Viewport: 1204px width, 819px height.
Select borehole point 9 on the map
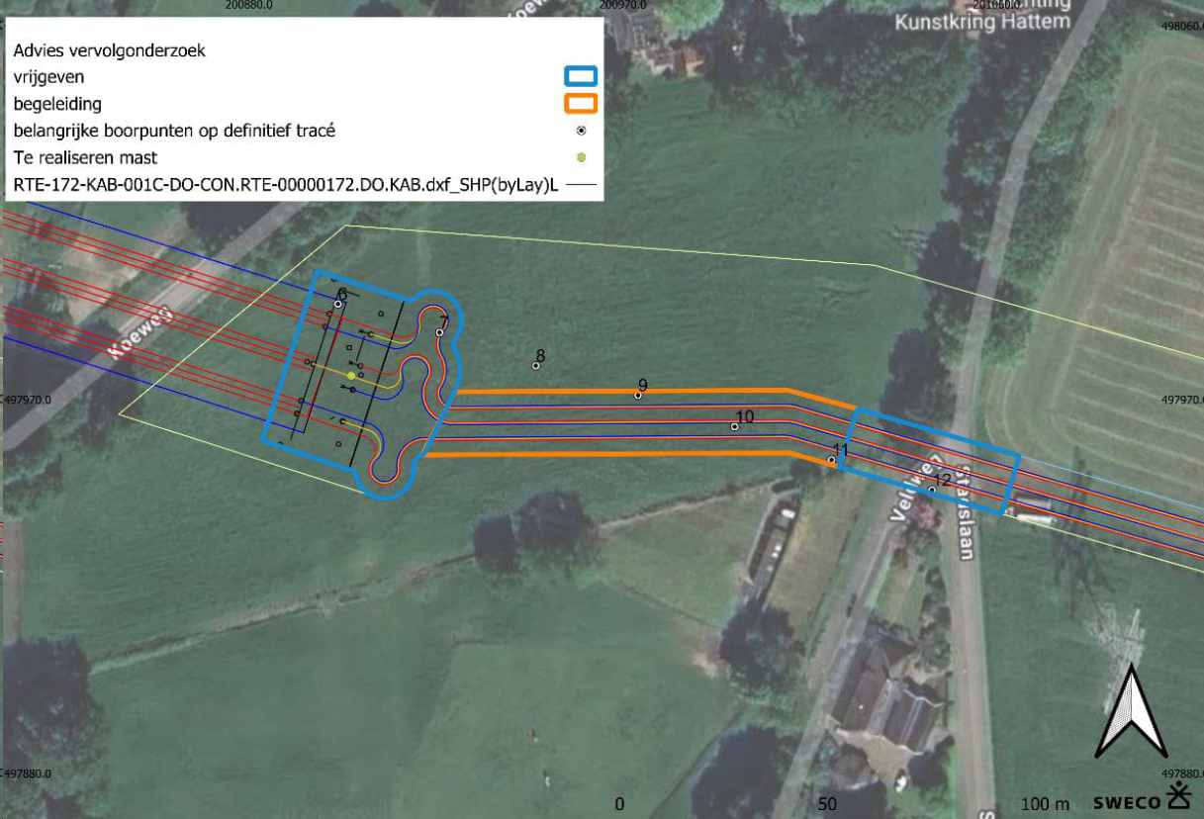pos(638,396)
